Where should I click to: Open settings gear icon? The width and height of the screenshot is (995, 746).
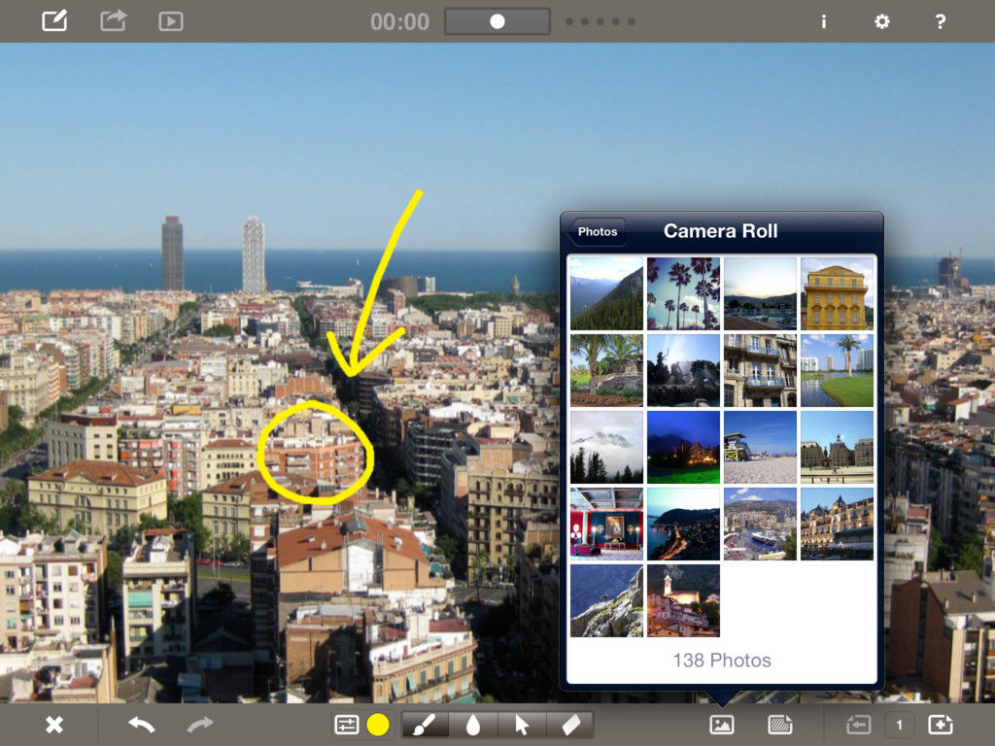pyautogui.click(x=882, y=21)
